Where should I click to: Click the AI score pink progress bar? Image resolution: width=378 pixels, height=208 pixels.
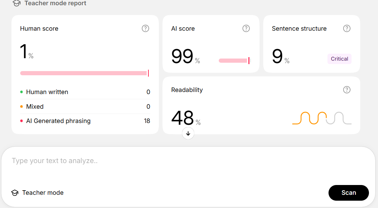234,61
